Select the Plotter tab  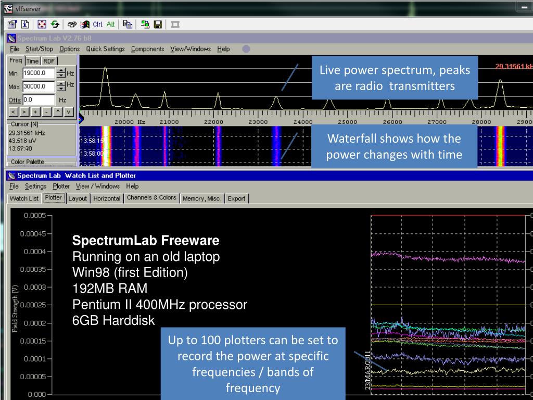(x=54, y=198)
